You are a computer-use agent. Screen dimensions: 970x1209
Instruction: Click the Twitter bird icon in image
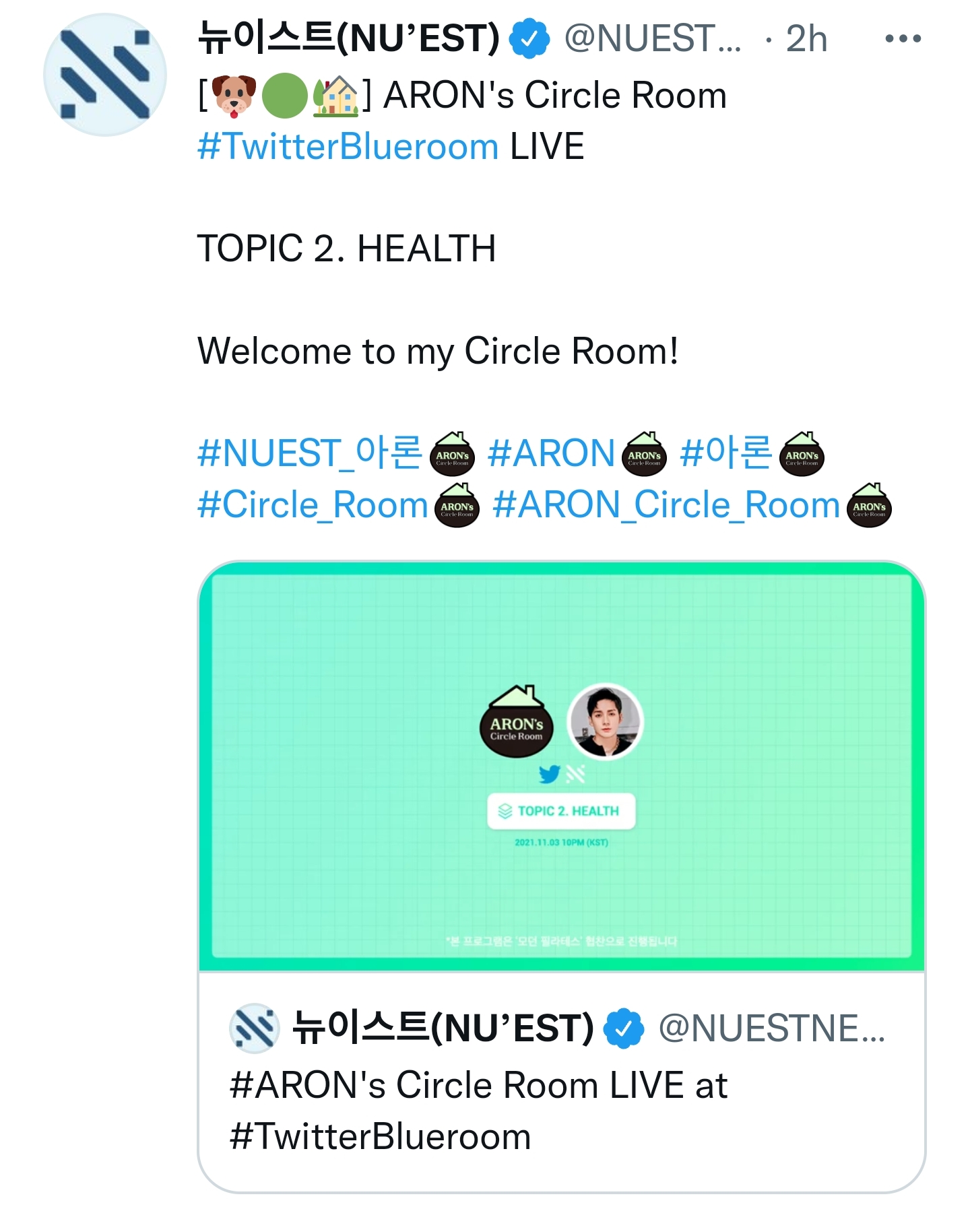point(550,775)
